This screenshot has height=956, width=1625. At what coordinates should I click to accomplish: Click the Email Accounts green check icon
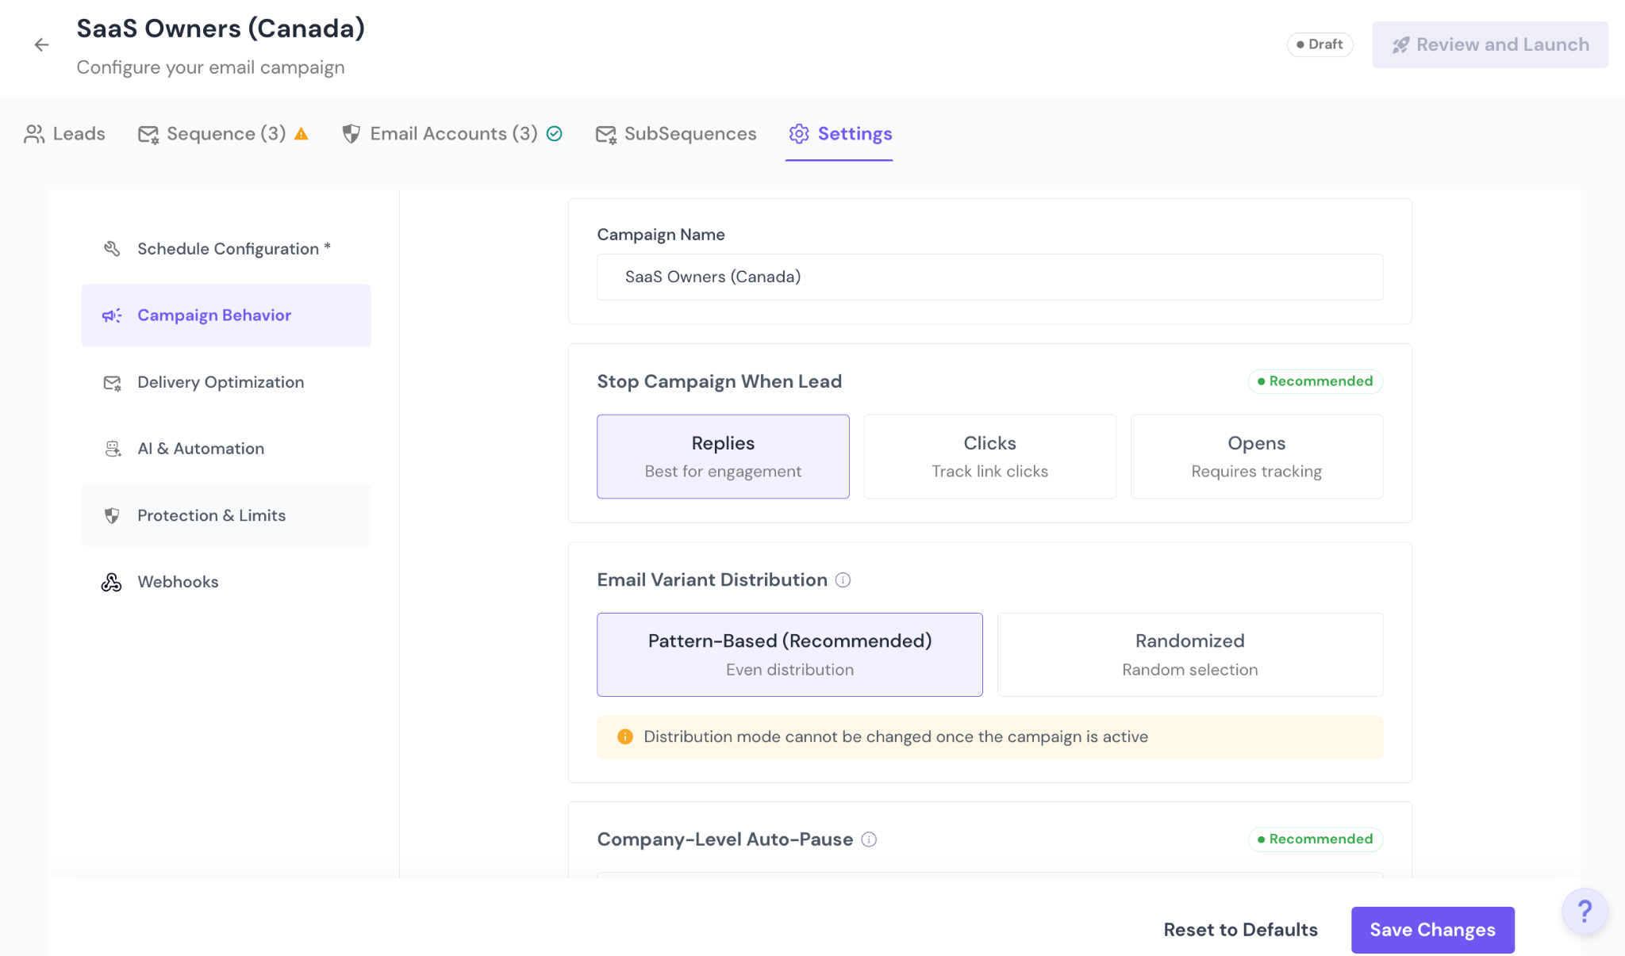555,134
